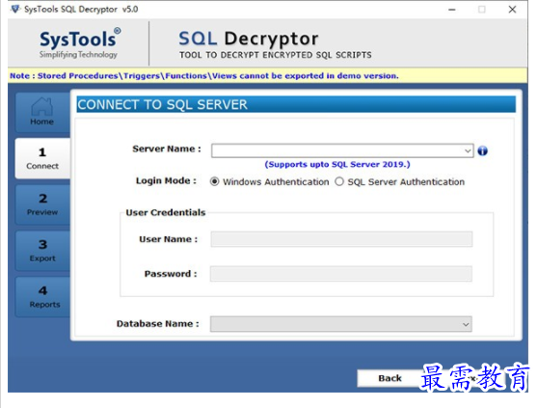The height and width of the screenshot is (408, 538).
Task: Click the SysTools Simplifying Technology logo
Action: pos(80,42)
